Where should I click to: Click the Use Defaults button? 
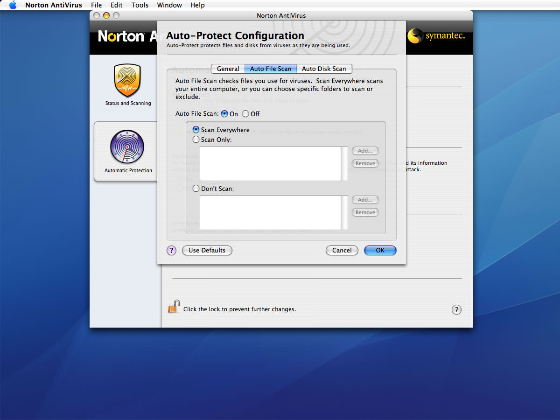(207, 250)
